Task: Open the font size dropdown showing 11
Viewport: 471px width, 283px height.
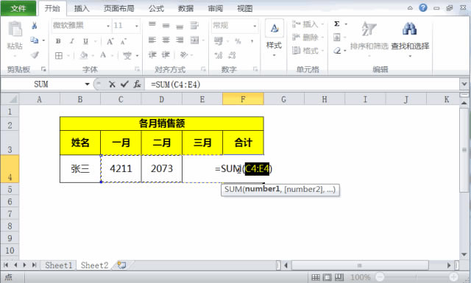Action: click(x=137, y=26)
